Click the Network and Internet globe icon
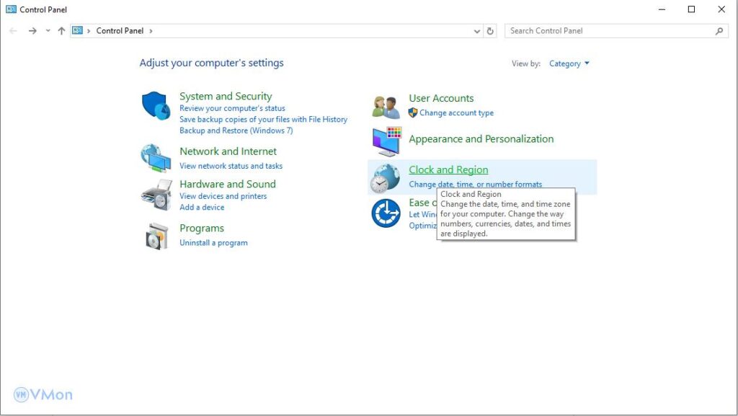Viewport: 738px width, 416px height. [x=155, y=158]
